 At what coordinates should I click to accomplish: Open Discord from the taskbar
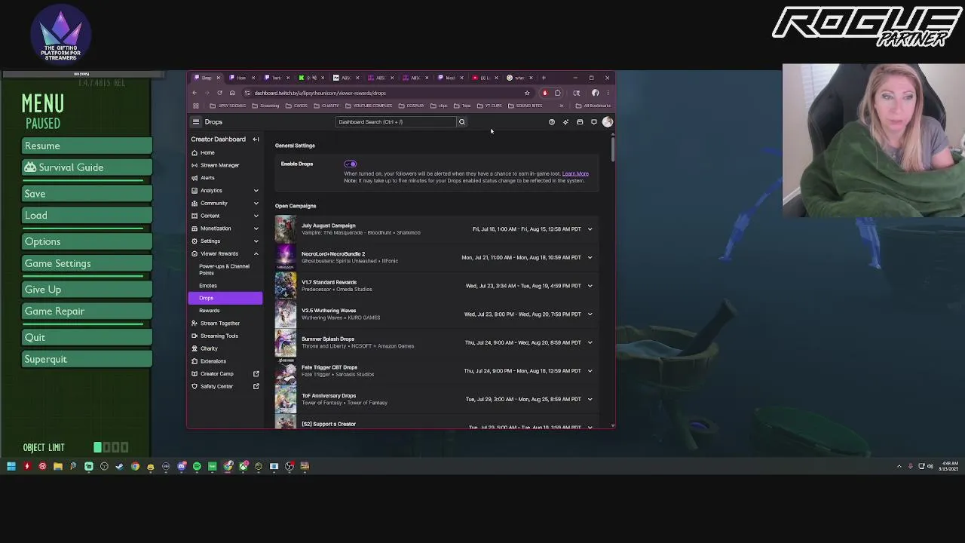click(182, 467)
